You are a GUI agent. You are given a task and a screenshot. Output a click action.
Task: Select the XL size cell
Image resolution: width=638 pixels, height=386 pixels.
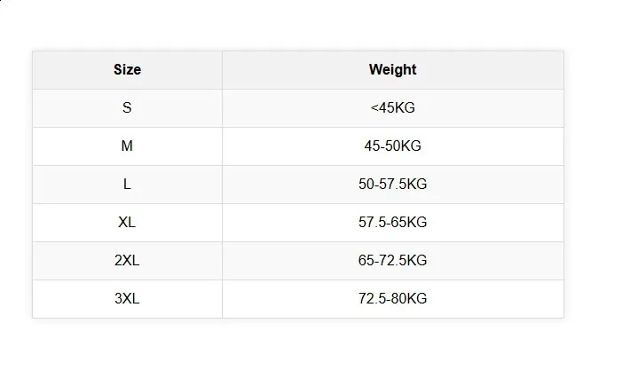point(127,222)
